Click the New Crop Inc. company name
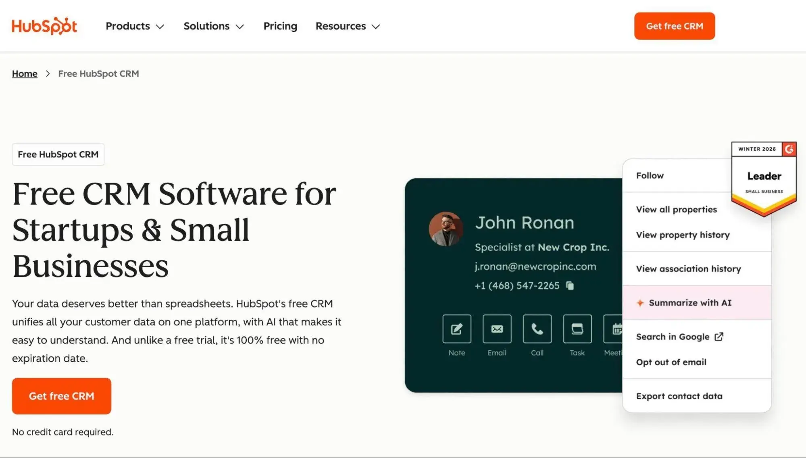 (573, 247)
